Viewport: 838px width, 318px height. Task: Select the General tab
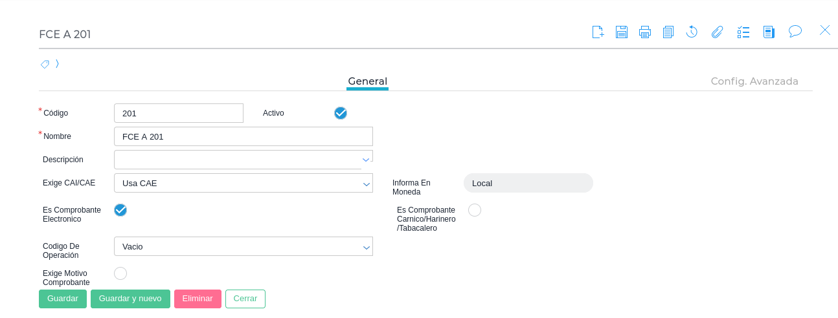[x=367, y=81]
